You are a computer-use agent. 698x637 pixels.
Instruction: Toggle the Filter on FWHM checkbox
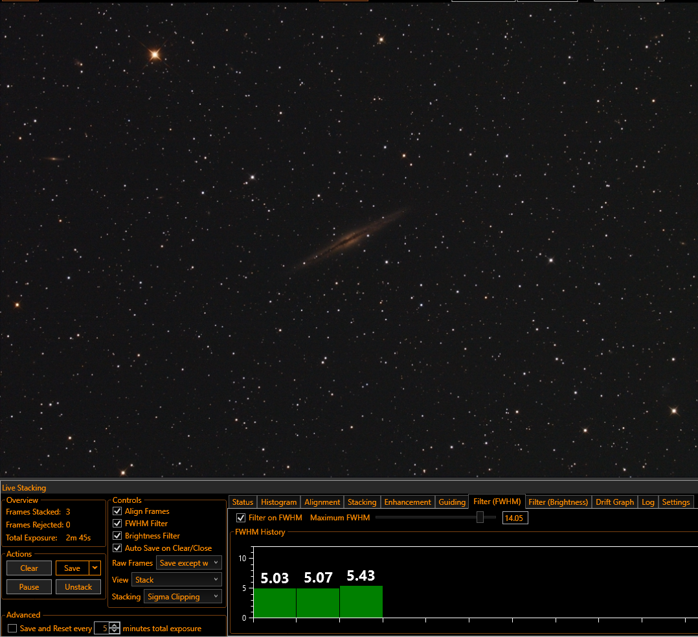point(241,518)
